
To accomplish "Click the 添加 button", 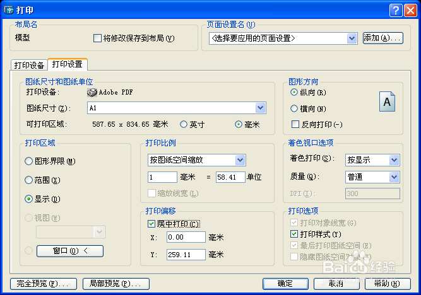I will pos(383,38).
